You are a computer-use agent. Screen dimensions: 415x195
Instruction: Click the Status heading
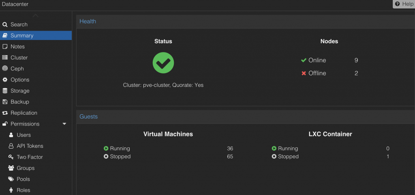(163, 41)
